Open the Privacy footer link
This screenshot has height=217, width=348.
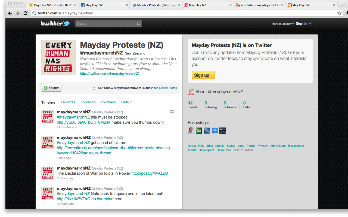coord(263,146)
